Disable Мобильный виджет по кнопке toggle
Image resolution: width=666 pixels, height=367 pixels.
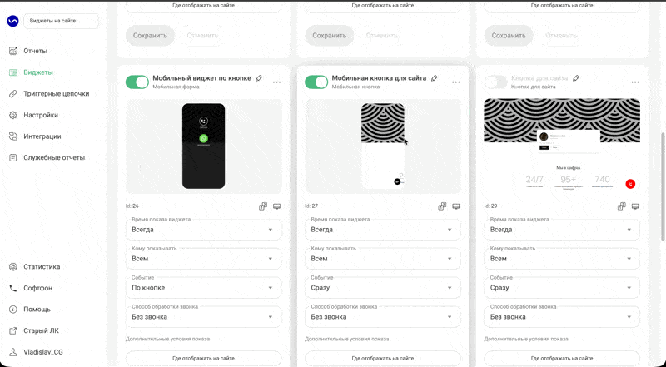point(137,82)
